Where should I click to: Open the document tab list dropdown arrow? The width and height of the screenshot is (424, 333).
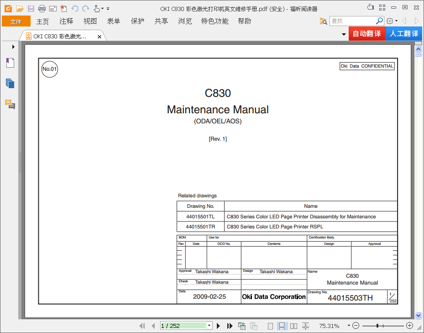[x=344, y=34]
